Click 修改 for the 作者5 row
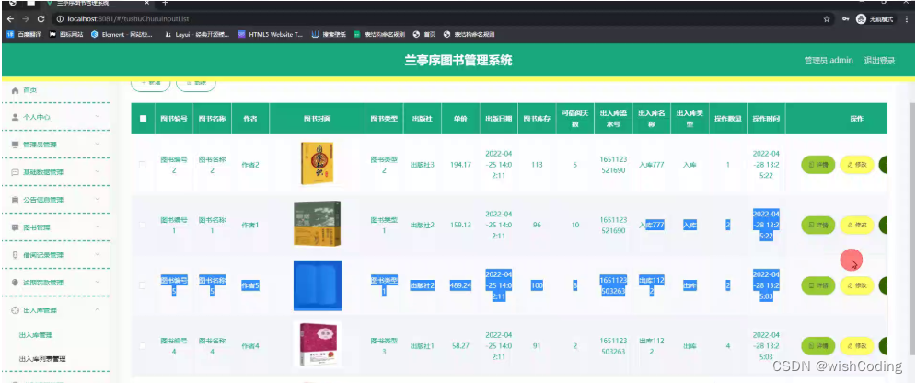This screenshot has width=916, height=383. (x=856, y=285)
